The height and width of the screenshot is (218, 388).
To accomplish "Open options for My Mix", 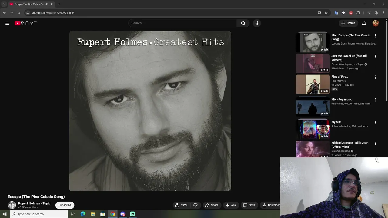I will (375, 123).
